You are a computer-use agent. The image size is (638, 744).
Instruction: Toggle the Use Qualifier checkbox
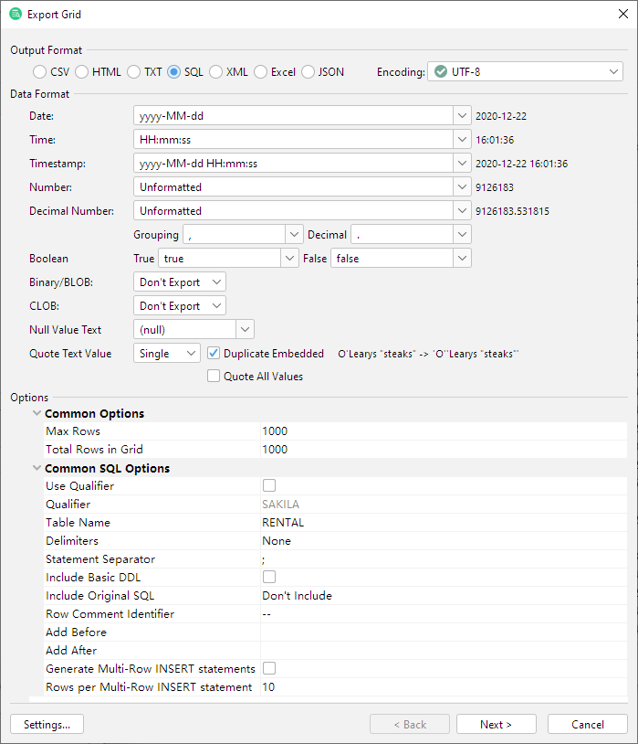pos(269,485)
